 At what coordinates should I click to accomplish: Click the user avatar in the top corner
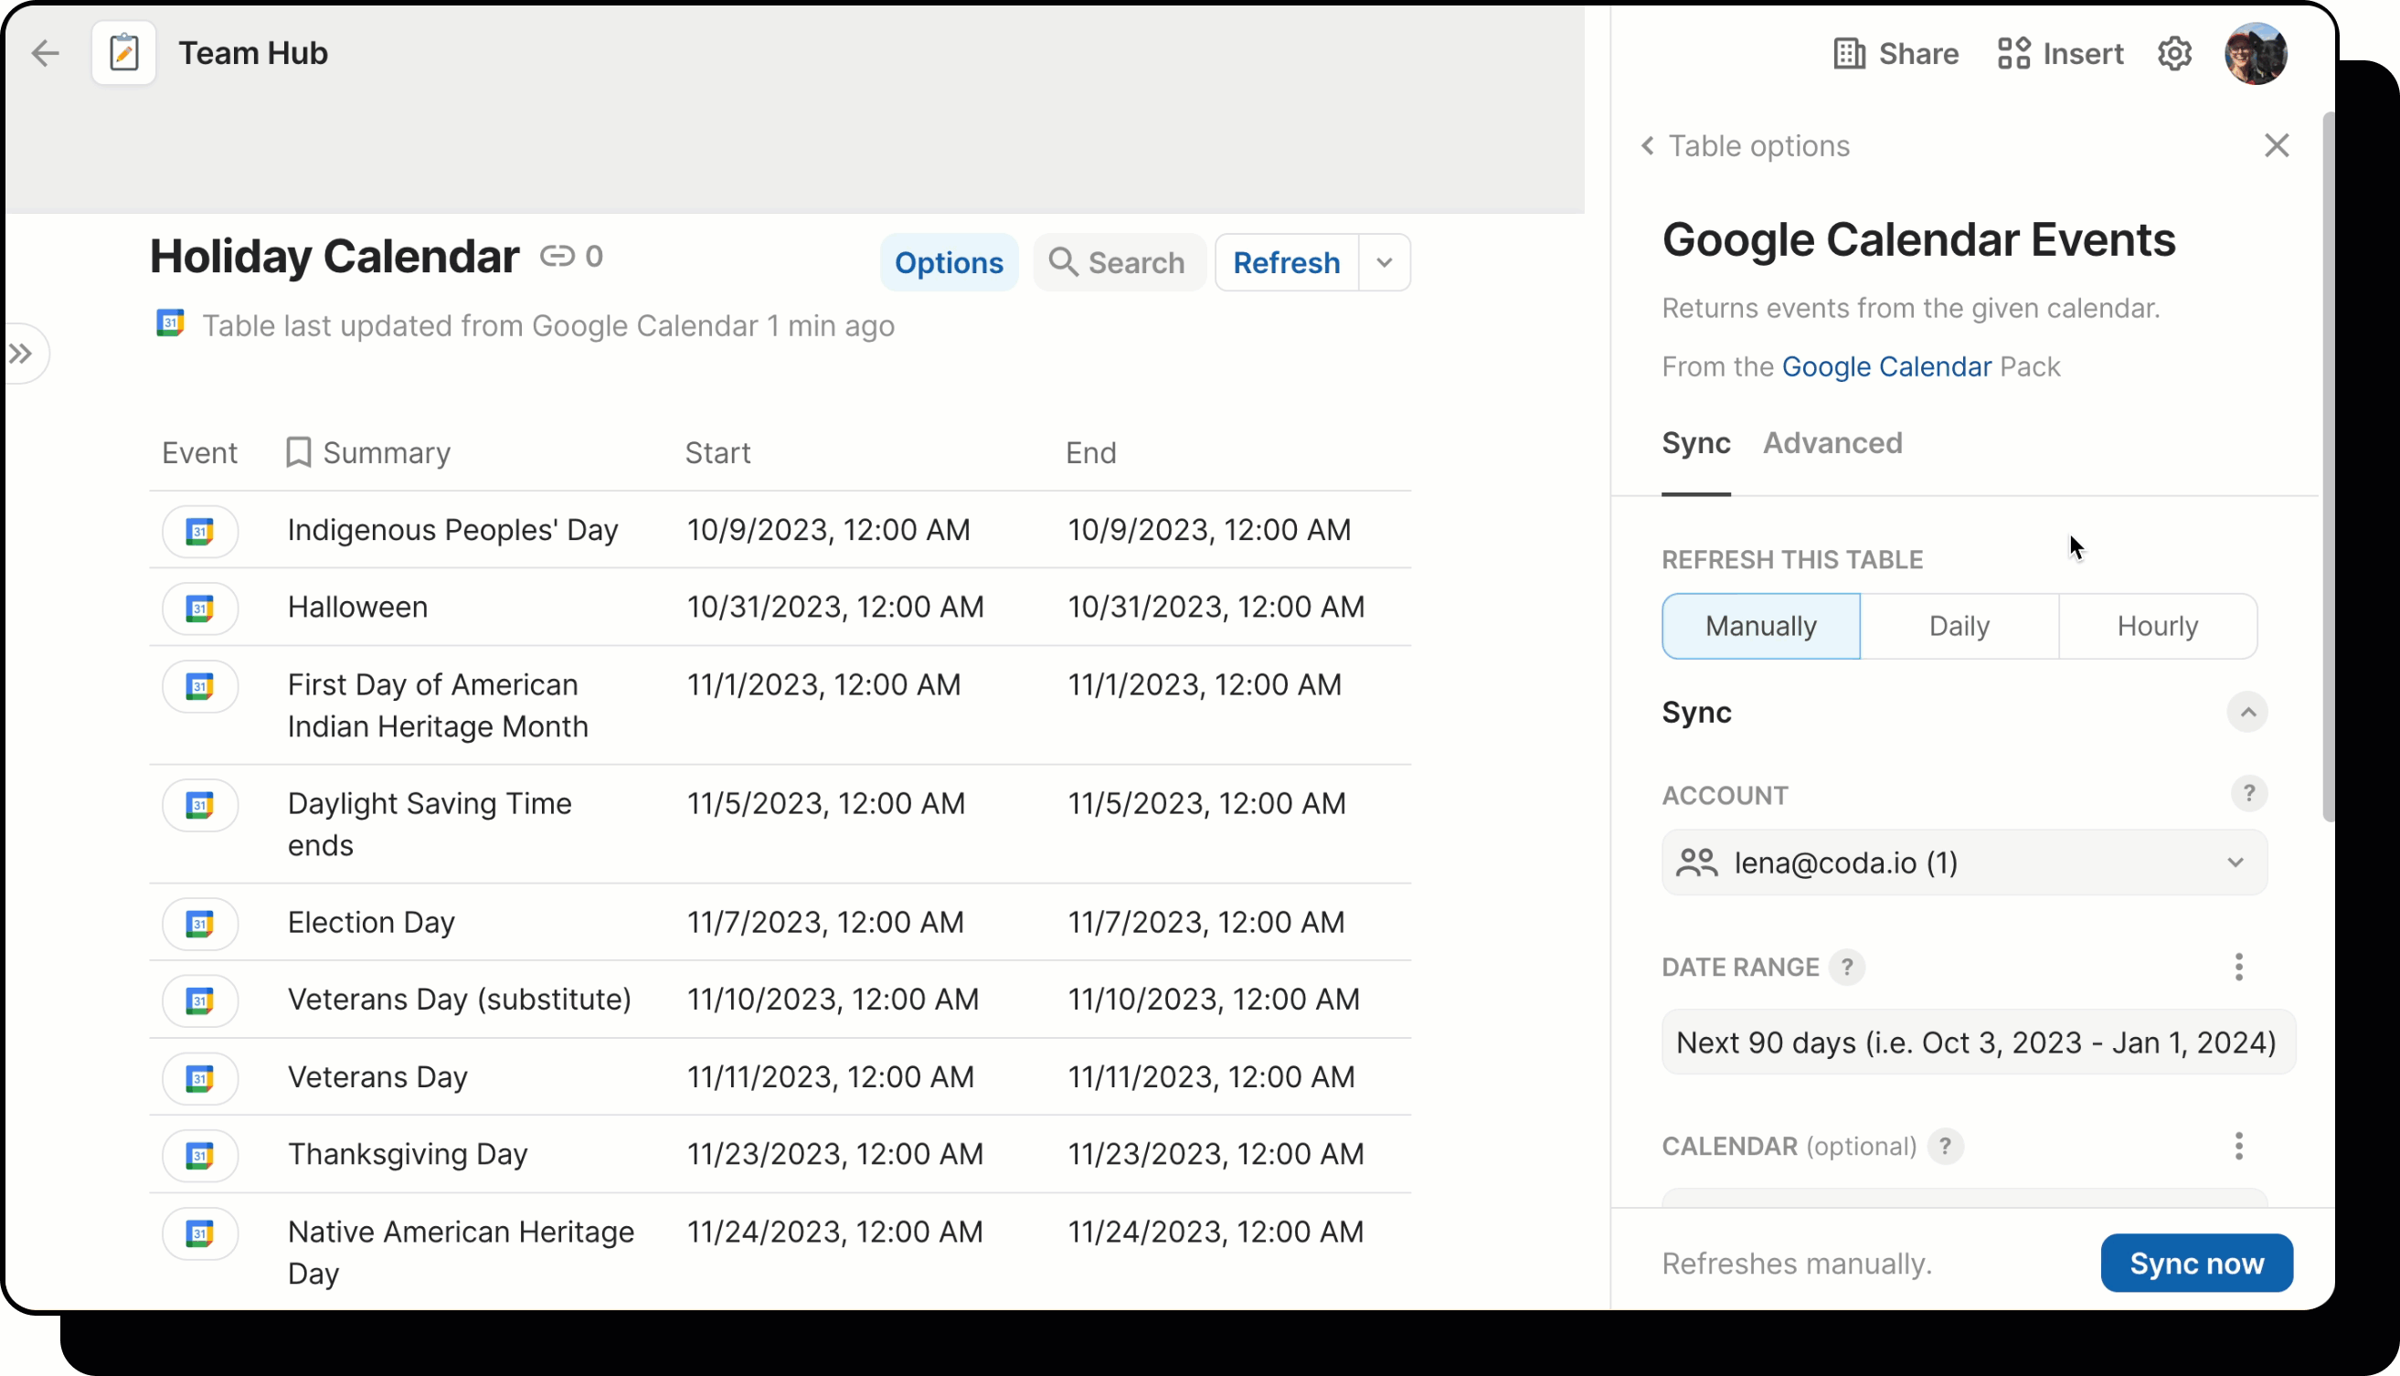coord(2257,53)
